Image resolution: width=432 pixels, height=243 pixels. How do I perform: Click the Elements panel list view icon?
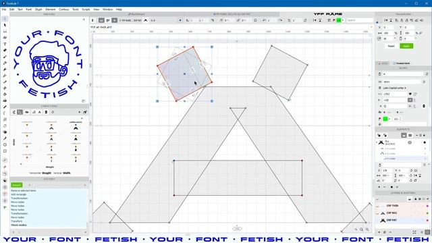coord(410,135)
